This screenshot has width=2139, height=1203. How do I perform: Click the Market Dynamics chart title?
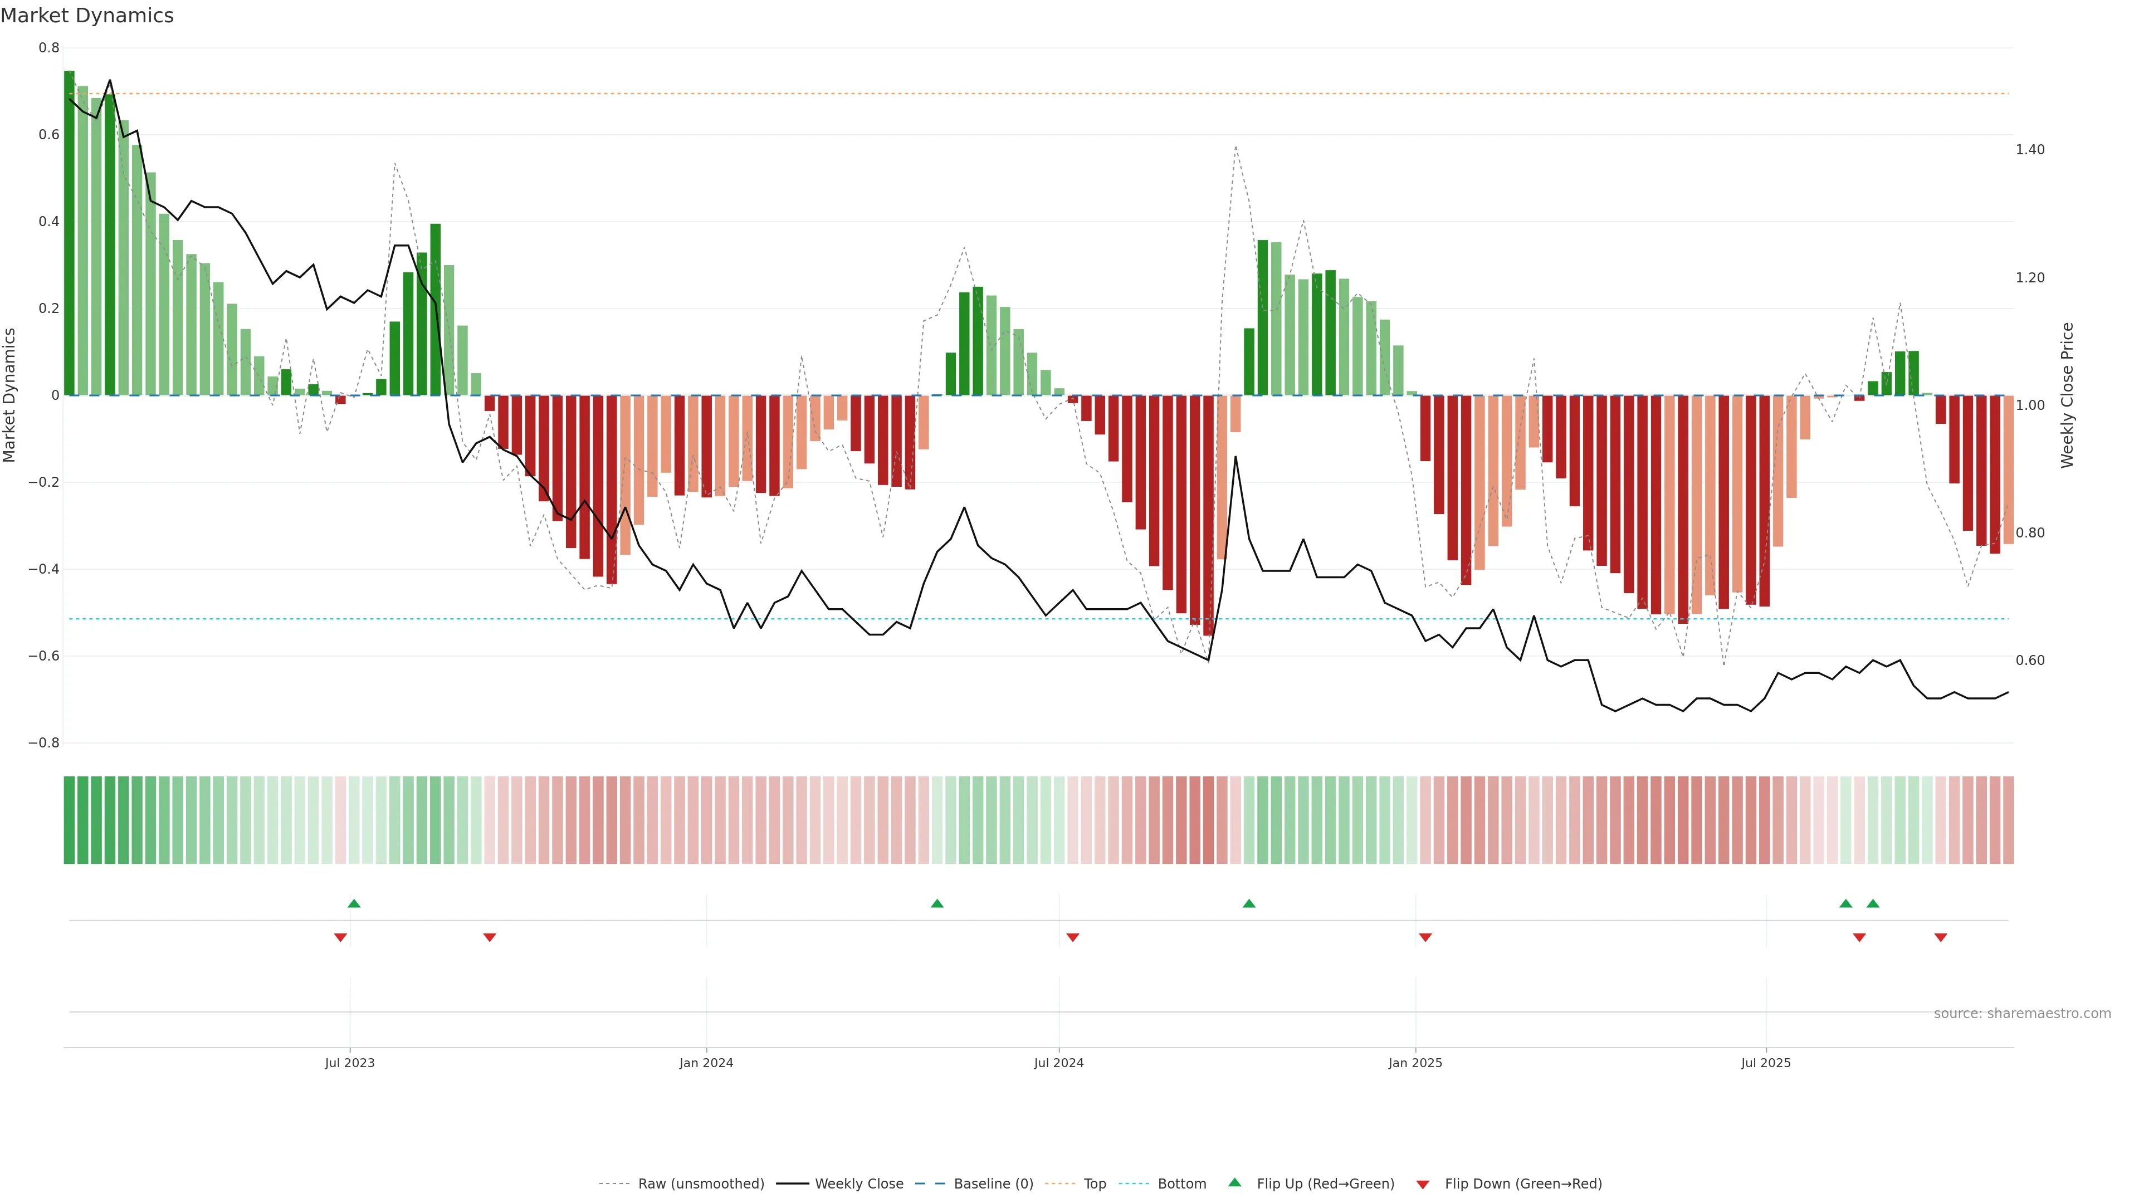pyautogui.click(x=87, y=16)
